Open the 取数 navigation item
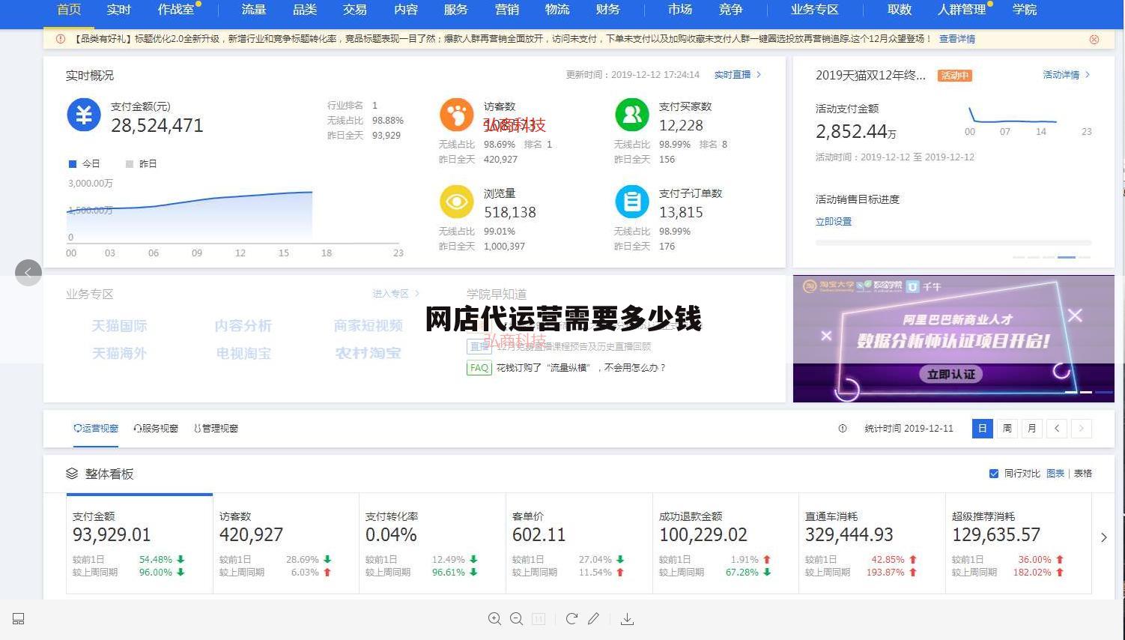1125x640 pixels. tap(900, 10)
